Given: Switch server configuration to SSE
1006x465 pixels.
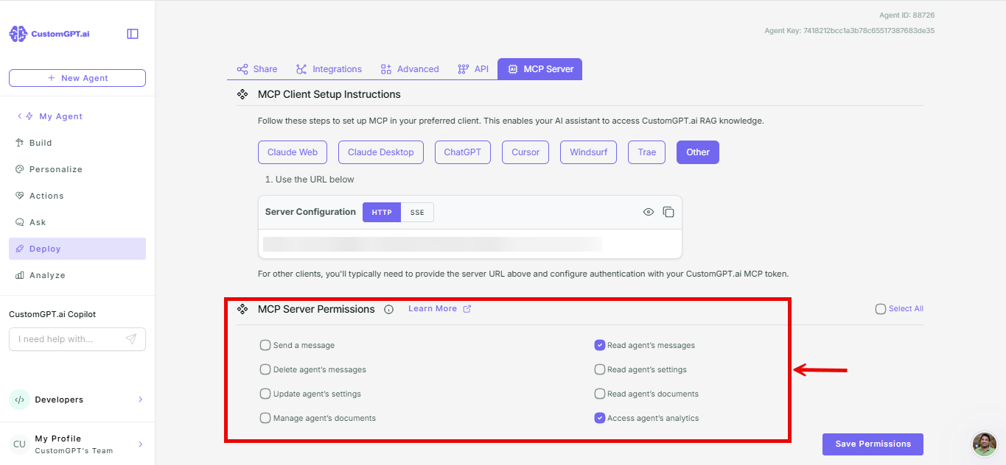Looking at the screenshot, I should coord(417,212).
